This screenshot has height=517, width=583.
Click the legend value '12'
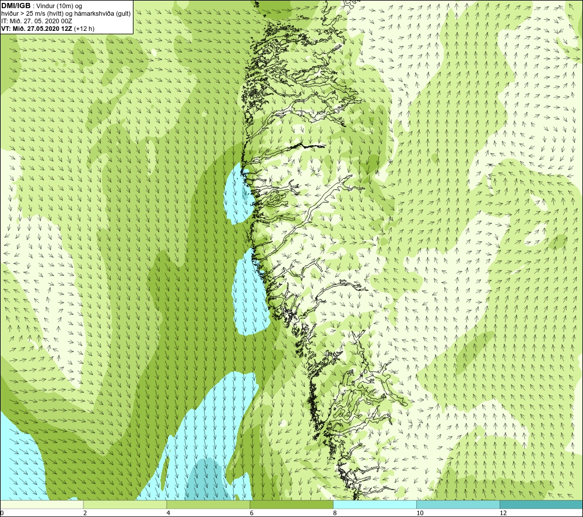click(503, 513)
